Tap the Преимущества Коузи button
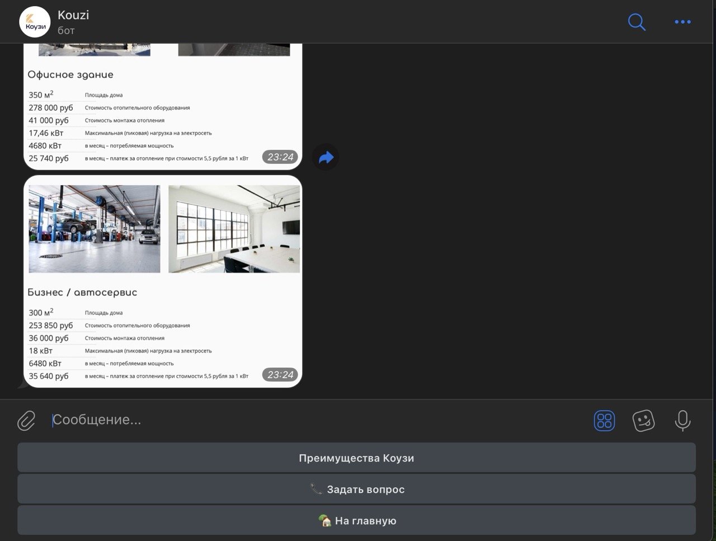The height and width of the screenshot is (541, 716). (x=356, y=458)
